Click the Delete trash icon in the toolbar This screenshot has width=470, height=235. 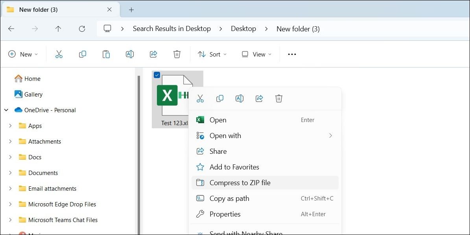pos(177,54)
